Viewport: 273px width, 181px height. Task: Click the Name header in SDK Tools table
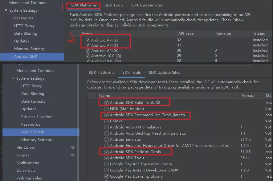pyautogui.click(x=104, y=95)
